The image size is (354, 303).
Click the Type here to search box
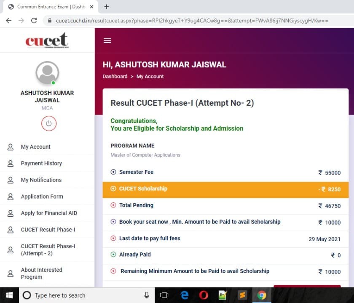point(87,295)
